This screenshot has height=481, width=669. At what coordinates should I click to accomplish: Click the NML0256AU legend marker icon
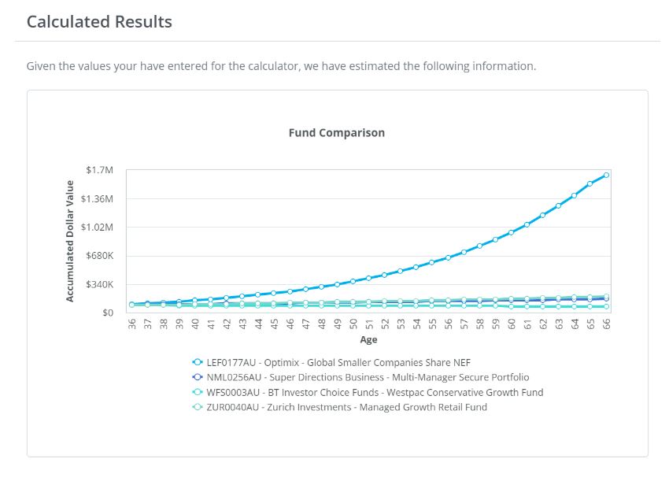[198, 377]
